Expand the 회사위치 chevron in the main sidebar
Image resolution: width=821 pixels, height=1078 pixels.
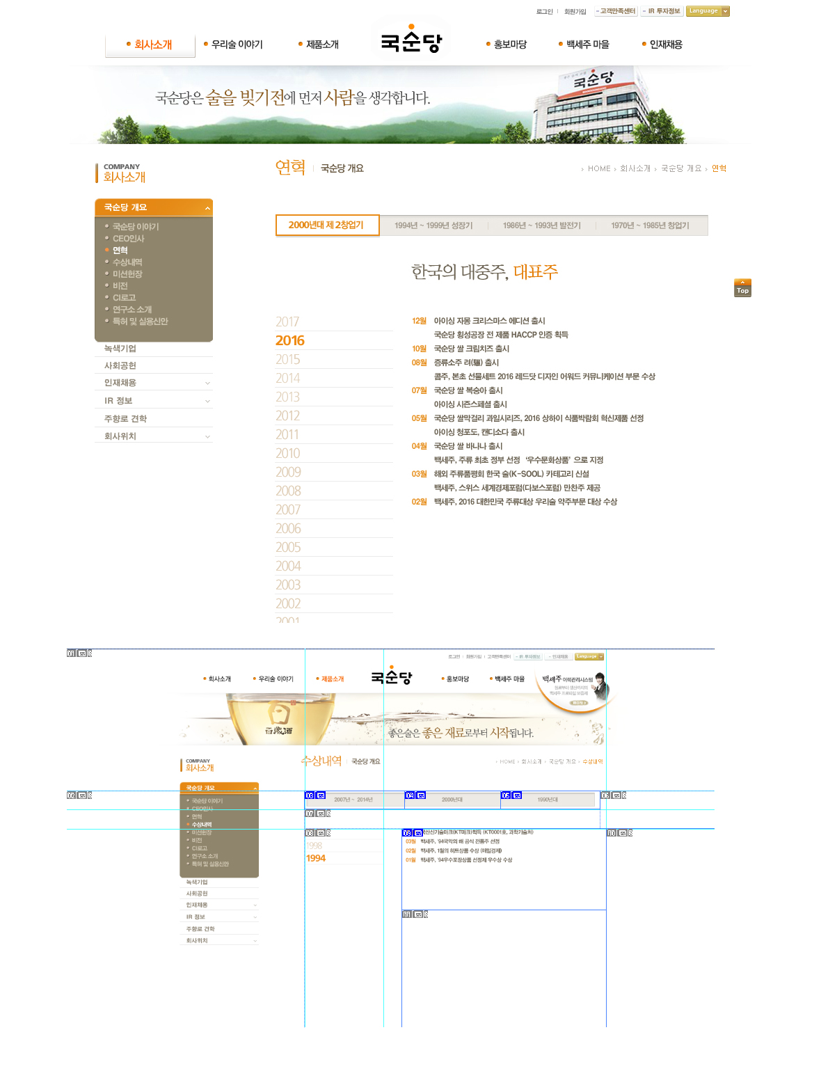click(207, 437)
